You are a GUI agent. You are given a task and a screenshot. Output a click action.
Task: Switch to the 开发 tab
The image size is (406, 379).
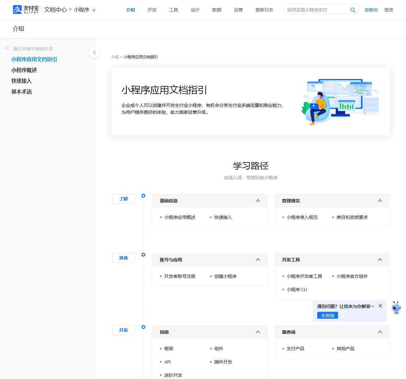152,10
